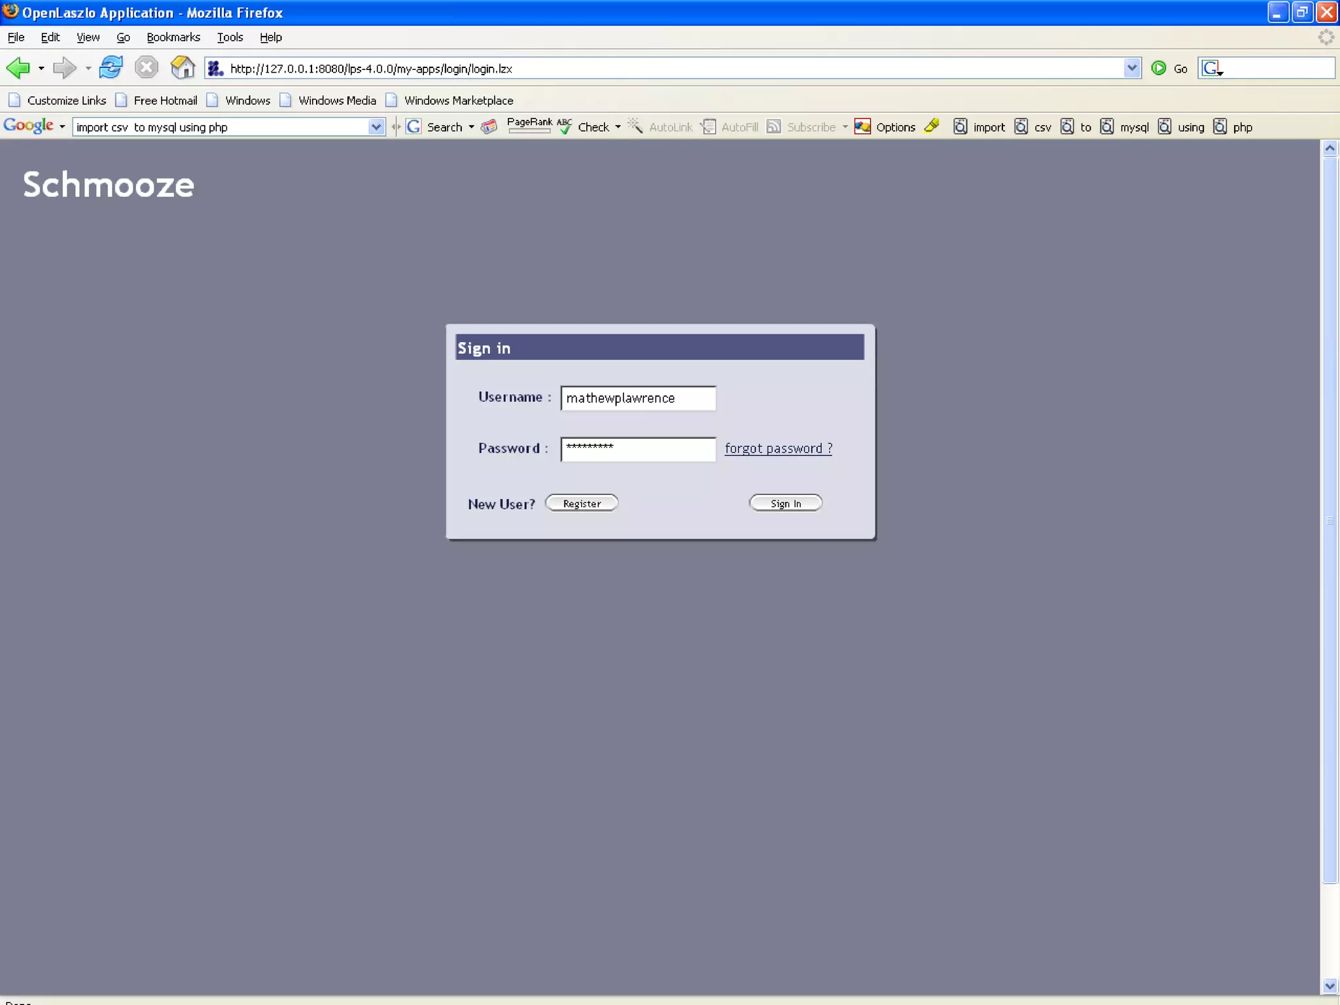Click the spell Check icon

(x=565, y=127)
